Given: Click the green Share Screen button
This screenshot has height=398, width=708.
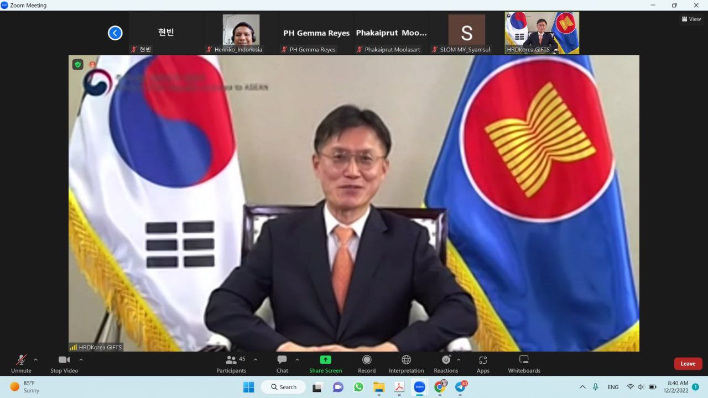Looking at the screenshot, I should click(x=325, y=364).
